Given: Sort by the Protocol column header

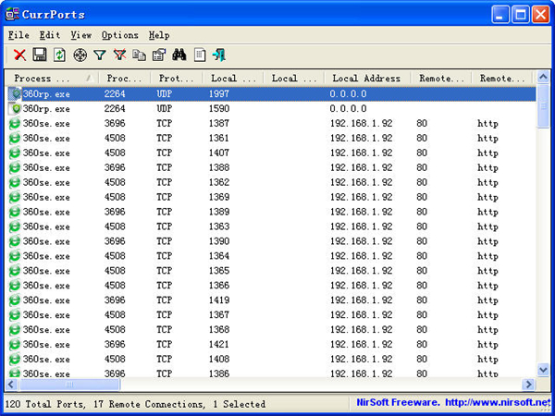Looking at the screenshot, I should (176, 79).
